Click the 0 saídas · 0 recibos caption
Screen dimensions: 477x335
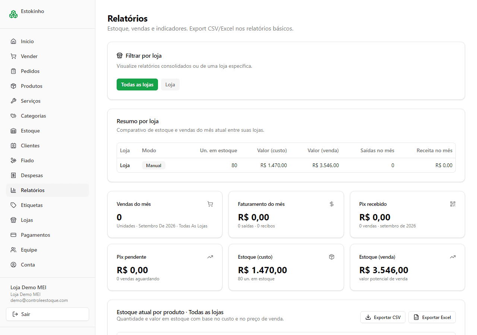(256, 226)
